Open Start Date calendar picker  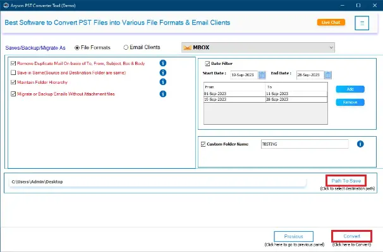click(x=262, y=75)
